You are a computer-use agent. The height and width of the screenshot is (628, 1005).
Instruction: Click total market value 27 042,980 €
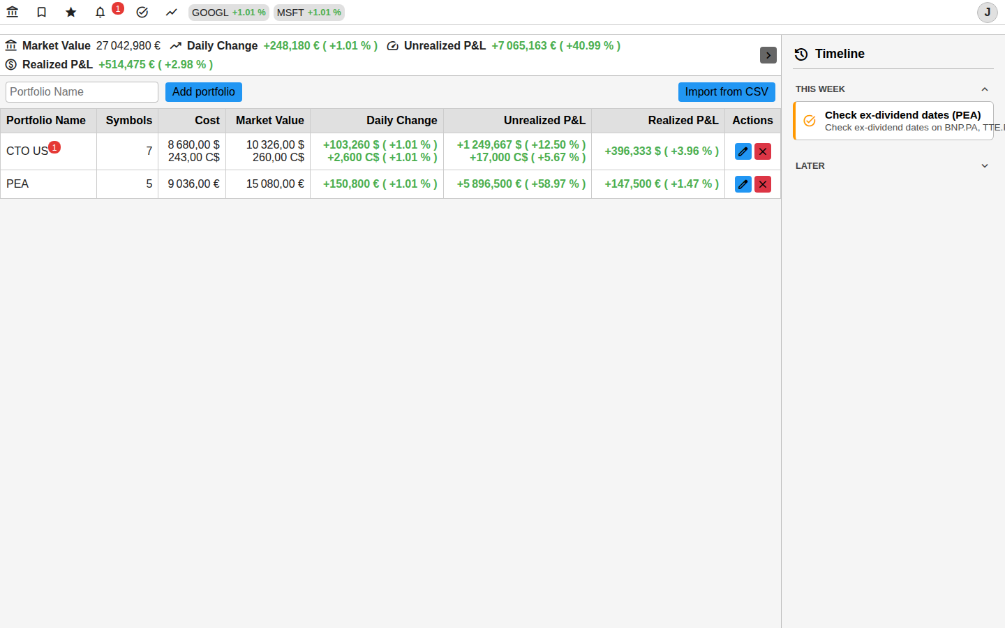[x=128, y=45]
